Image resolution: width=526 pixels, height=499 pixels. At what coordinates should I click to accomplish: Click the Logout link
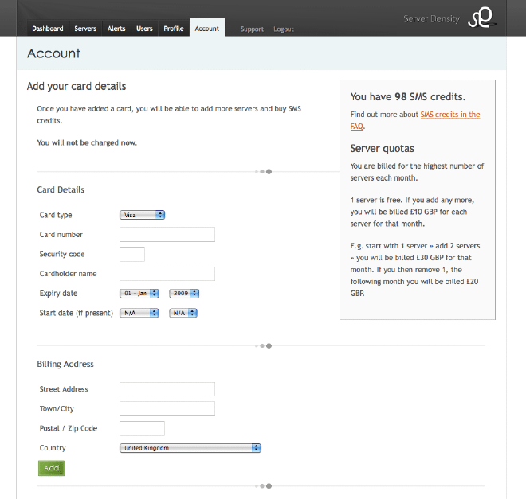pos(284,29)
